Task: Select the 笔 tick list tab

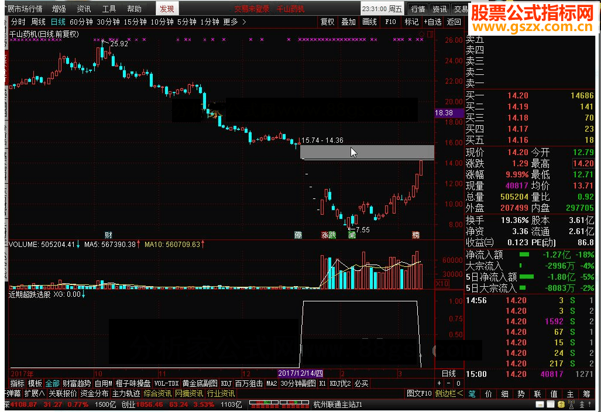Action: coord(472,394)
